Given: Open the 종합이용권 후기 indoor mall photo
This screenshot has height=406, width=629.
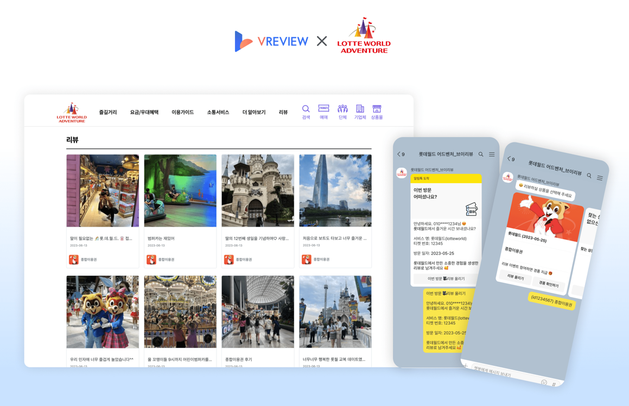Looking at the screenshot, I should (258, 312).
